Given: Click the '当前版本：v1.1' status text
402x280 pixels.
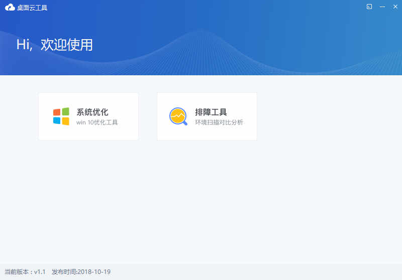Looking at the screenshot, I should pyautogui.click(x=25, y=272).
